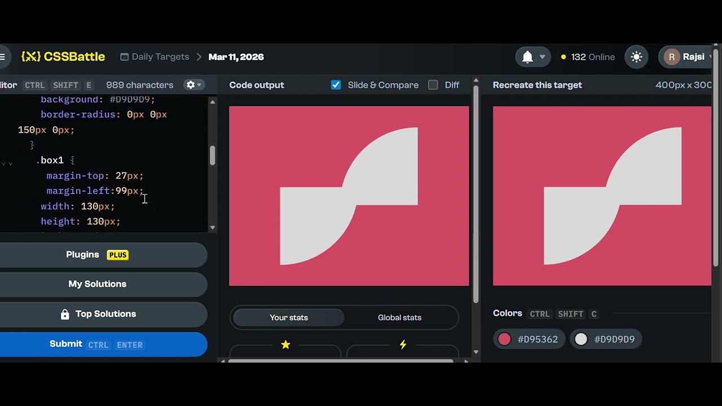722x406 pixels.
Task: Copy the #D9D9D9 color swatch
Action: (x=606, y=339)
